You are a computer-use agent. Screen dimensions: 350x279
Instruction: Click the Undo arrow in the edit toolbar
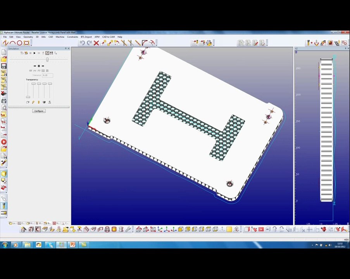(x=82, y=43)
